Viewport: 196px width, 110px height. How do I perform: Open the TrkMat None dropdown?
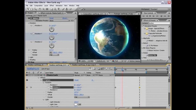[x=90, y=75]
